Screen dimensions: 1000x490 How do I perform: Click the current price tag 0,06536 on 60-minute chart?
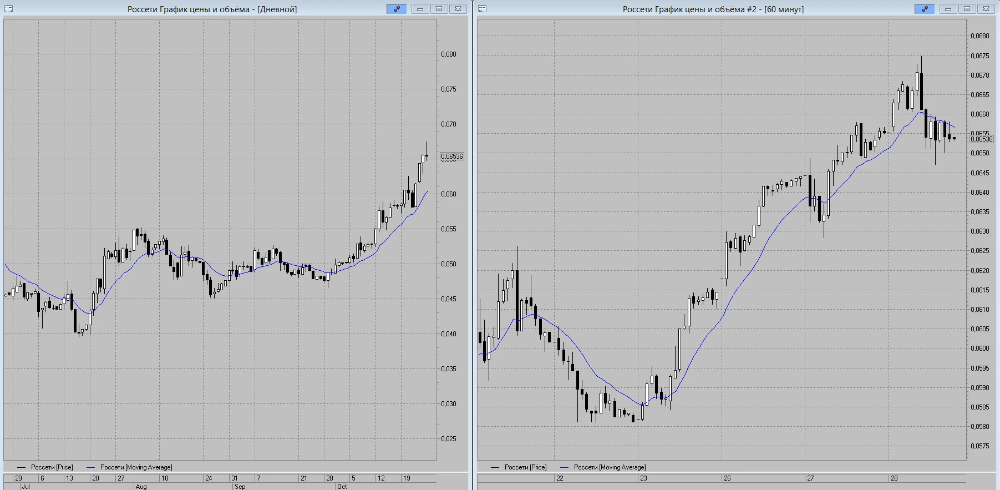981,139
